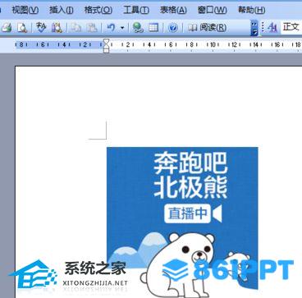Click the Undo arrow icon
The height and width of the screenshot is (298, 302).
pos(111,28)
